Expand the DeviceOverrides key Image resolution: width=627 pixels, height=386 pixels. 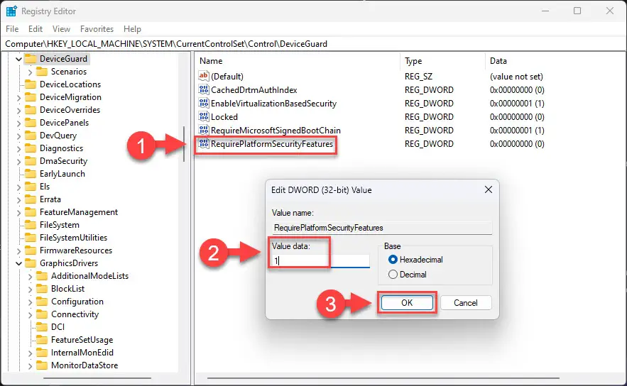[18, 110]
